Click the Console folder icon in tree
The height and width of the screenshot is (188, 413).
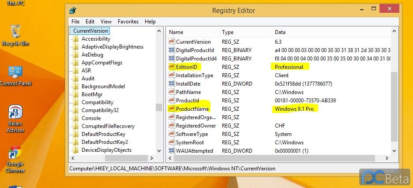75,118
